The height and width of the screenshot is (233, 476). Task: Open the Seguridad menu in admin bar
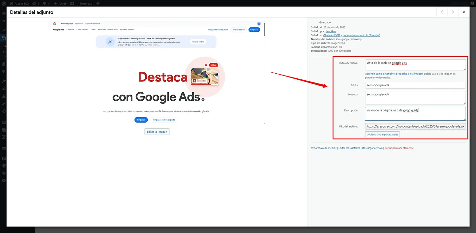pyautogui.click(x=85, y=3)
